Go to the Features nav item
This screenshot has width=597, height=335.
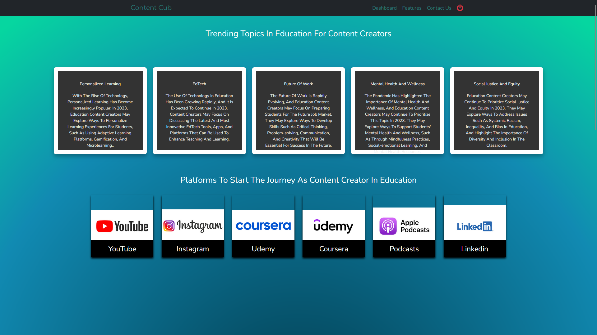(412, 8)
